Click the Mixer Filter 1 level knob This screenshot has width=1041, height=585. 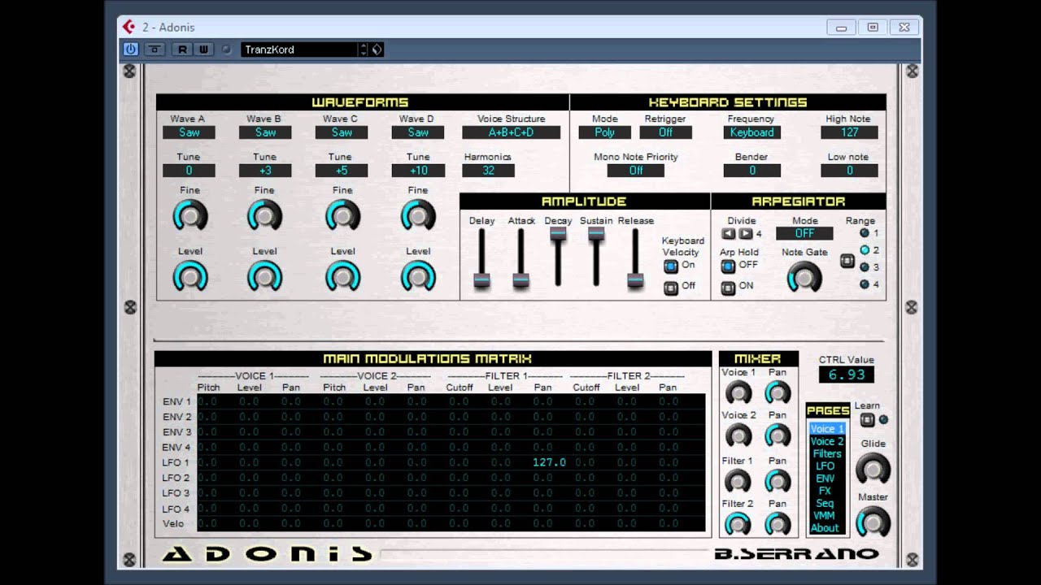(738, 481)
